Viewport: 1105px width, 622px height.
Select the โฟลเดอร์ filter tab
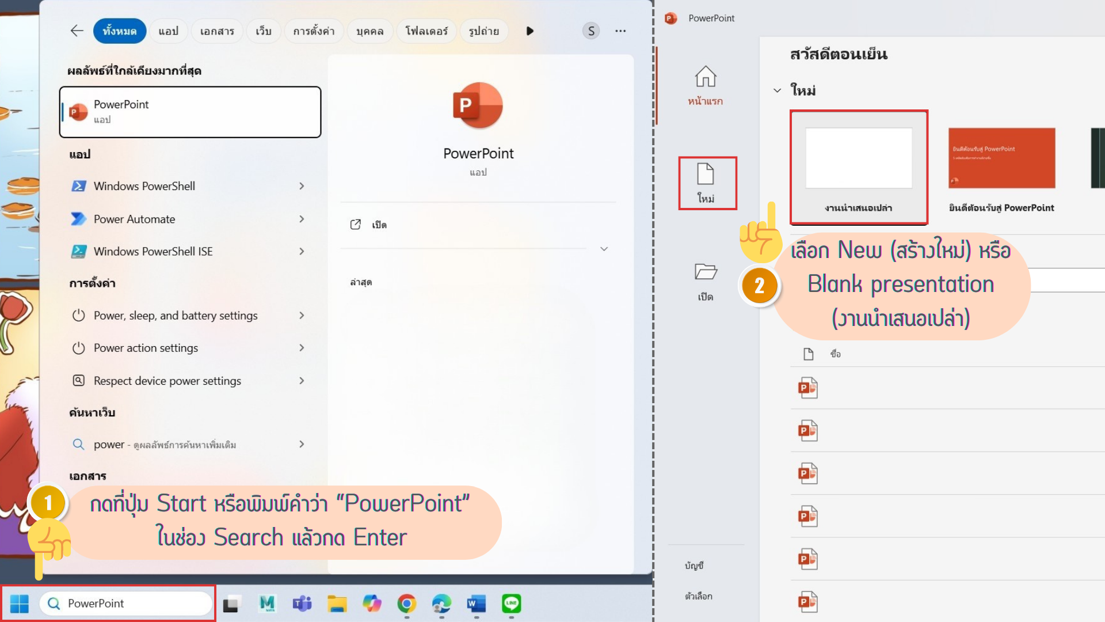(x=426, y=31)
